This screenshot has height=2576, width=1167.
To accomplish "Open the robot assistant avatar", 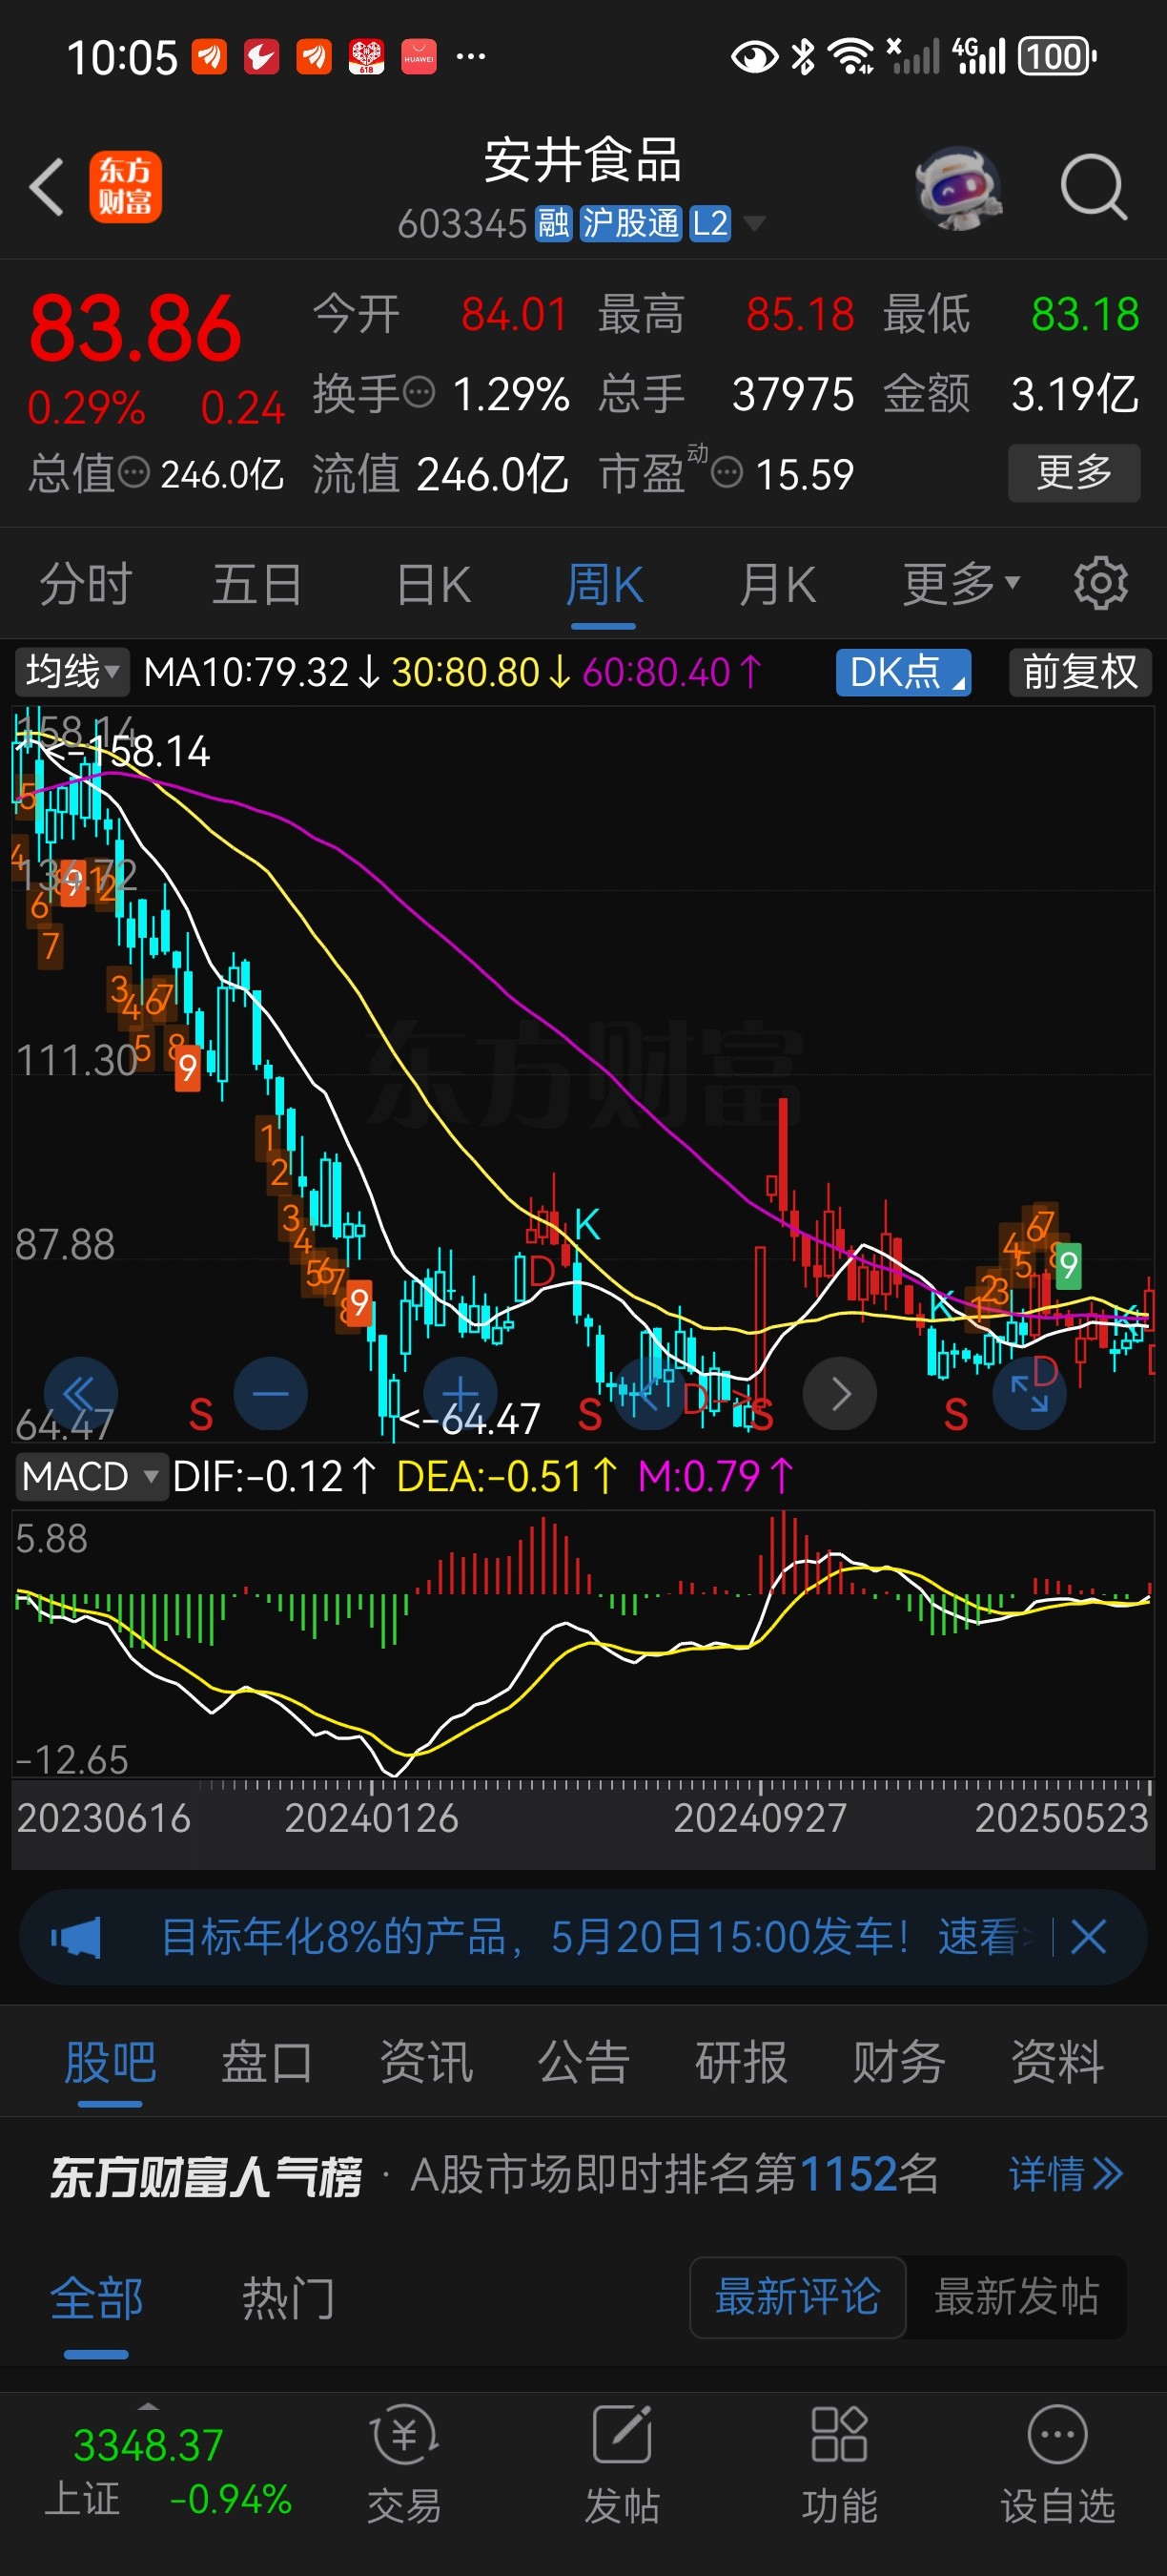I will tap(959, 188).
